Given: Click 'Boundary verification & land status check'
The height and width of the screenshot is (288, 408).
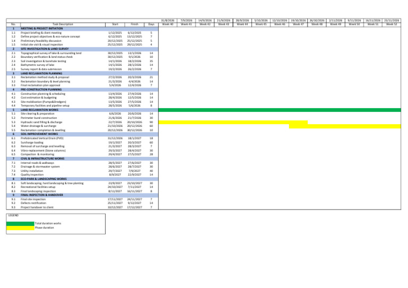Looking at the screenshot, I should tap(47, 57).
